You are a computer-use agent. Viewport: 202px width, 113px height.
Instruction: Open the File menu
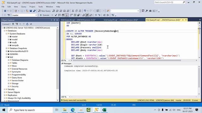click(x=3, y=7)
